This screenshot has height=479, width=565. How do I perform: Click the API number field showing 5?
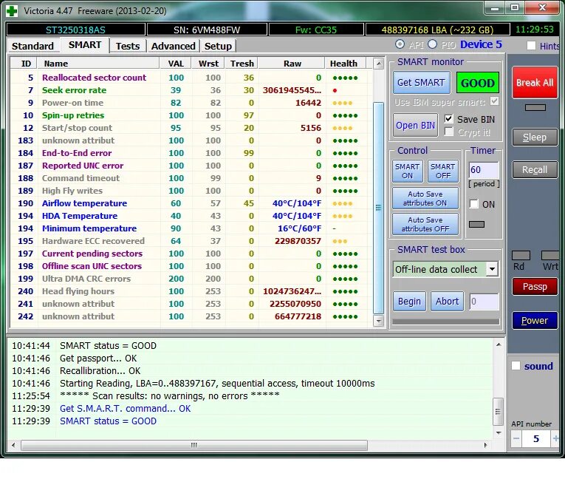click(x=536, y=438)
